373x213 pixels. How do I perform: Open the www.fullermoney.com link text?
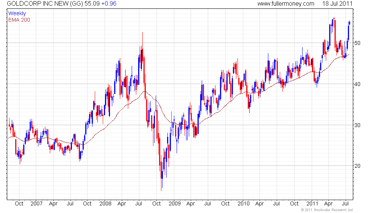[x=286, y=3]
